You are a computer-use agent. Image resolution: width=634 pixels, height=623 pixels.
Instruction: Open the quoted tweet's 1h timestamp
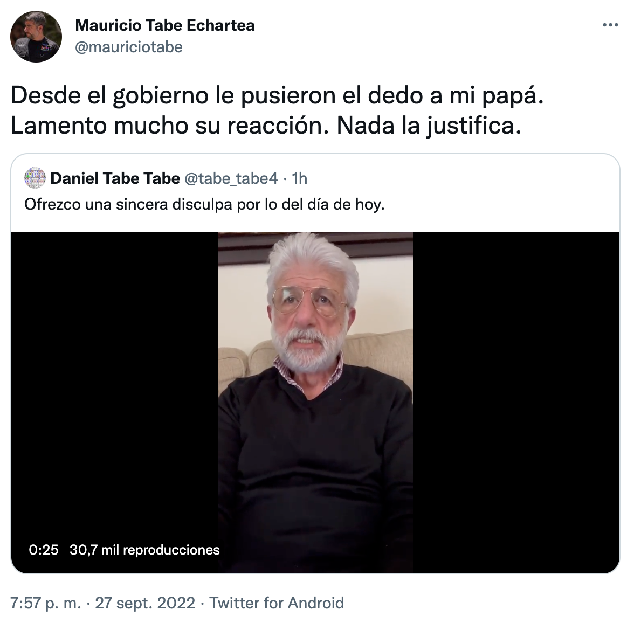(x=300, y=178)
